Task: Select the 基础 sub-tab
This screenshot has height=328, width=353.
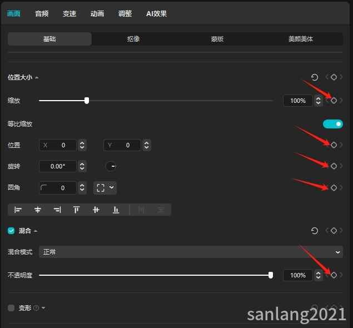Action: [49, 39]
